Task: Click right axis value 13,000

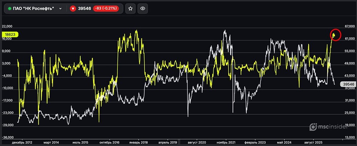Action: pyautogui.click(x=350, y=138)
